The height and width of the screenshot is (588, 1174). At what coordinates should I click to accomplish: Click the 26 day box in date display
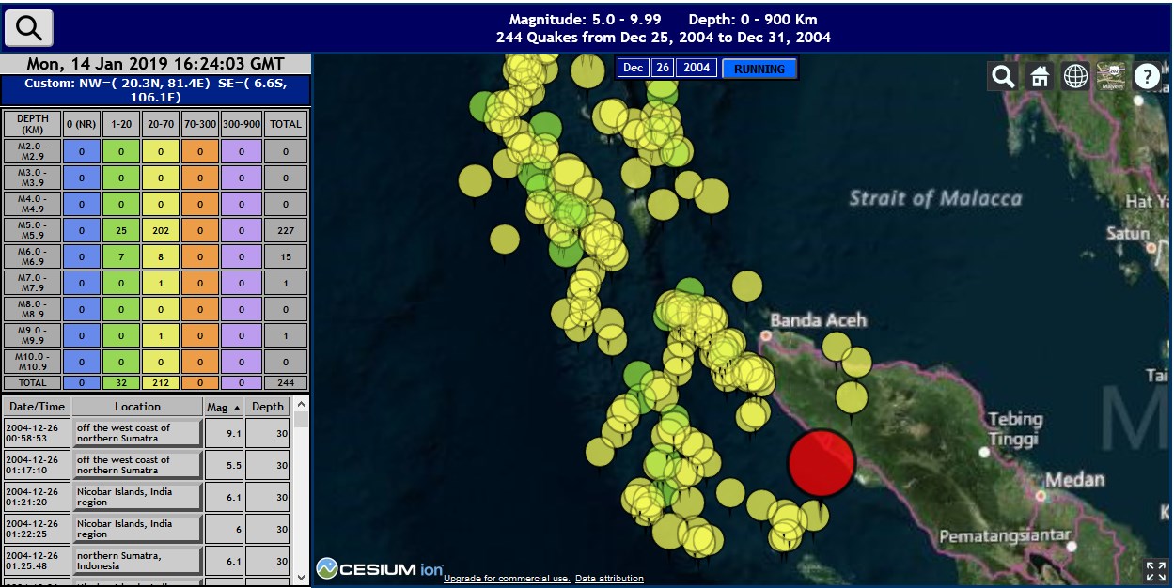tap(662, 68)
